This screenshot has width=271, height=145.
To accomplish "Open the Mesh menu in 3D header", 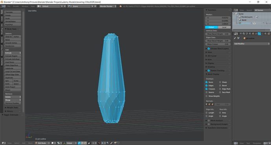I will point(30,143).
